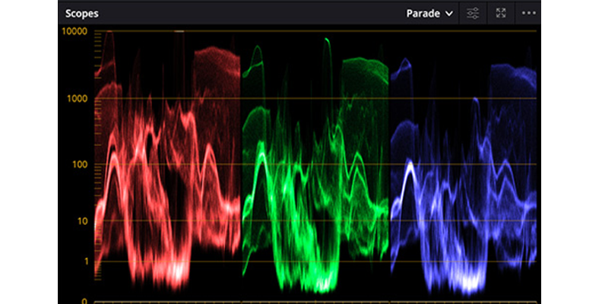Select the 10 nits scale label
This screenshot has width=602, height=304.
(83, 221)
